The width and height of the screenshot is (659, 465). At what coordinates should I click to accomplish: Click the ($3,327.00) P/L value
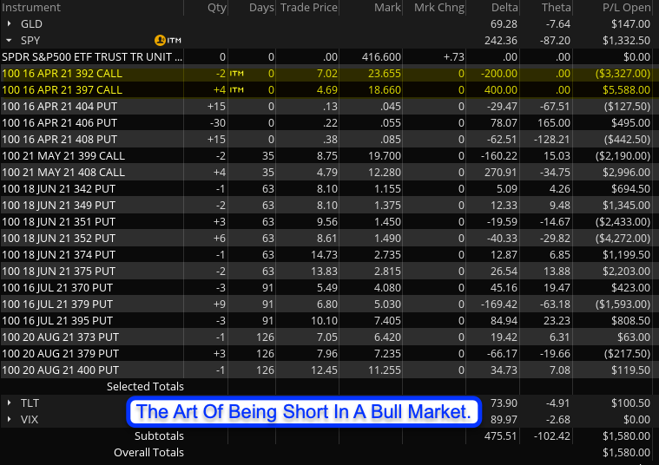[x=623, y=74]
